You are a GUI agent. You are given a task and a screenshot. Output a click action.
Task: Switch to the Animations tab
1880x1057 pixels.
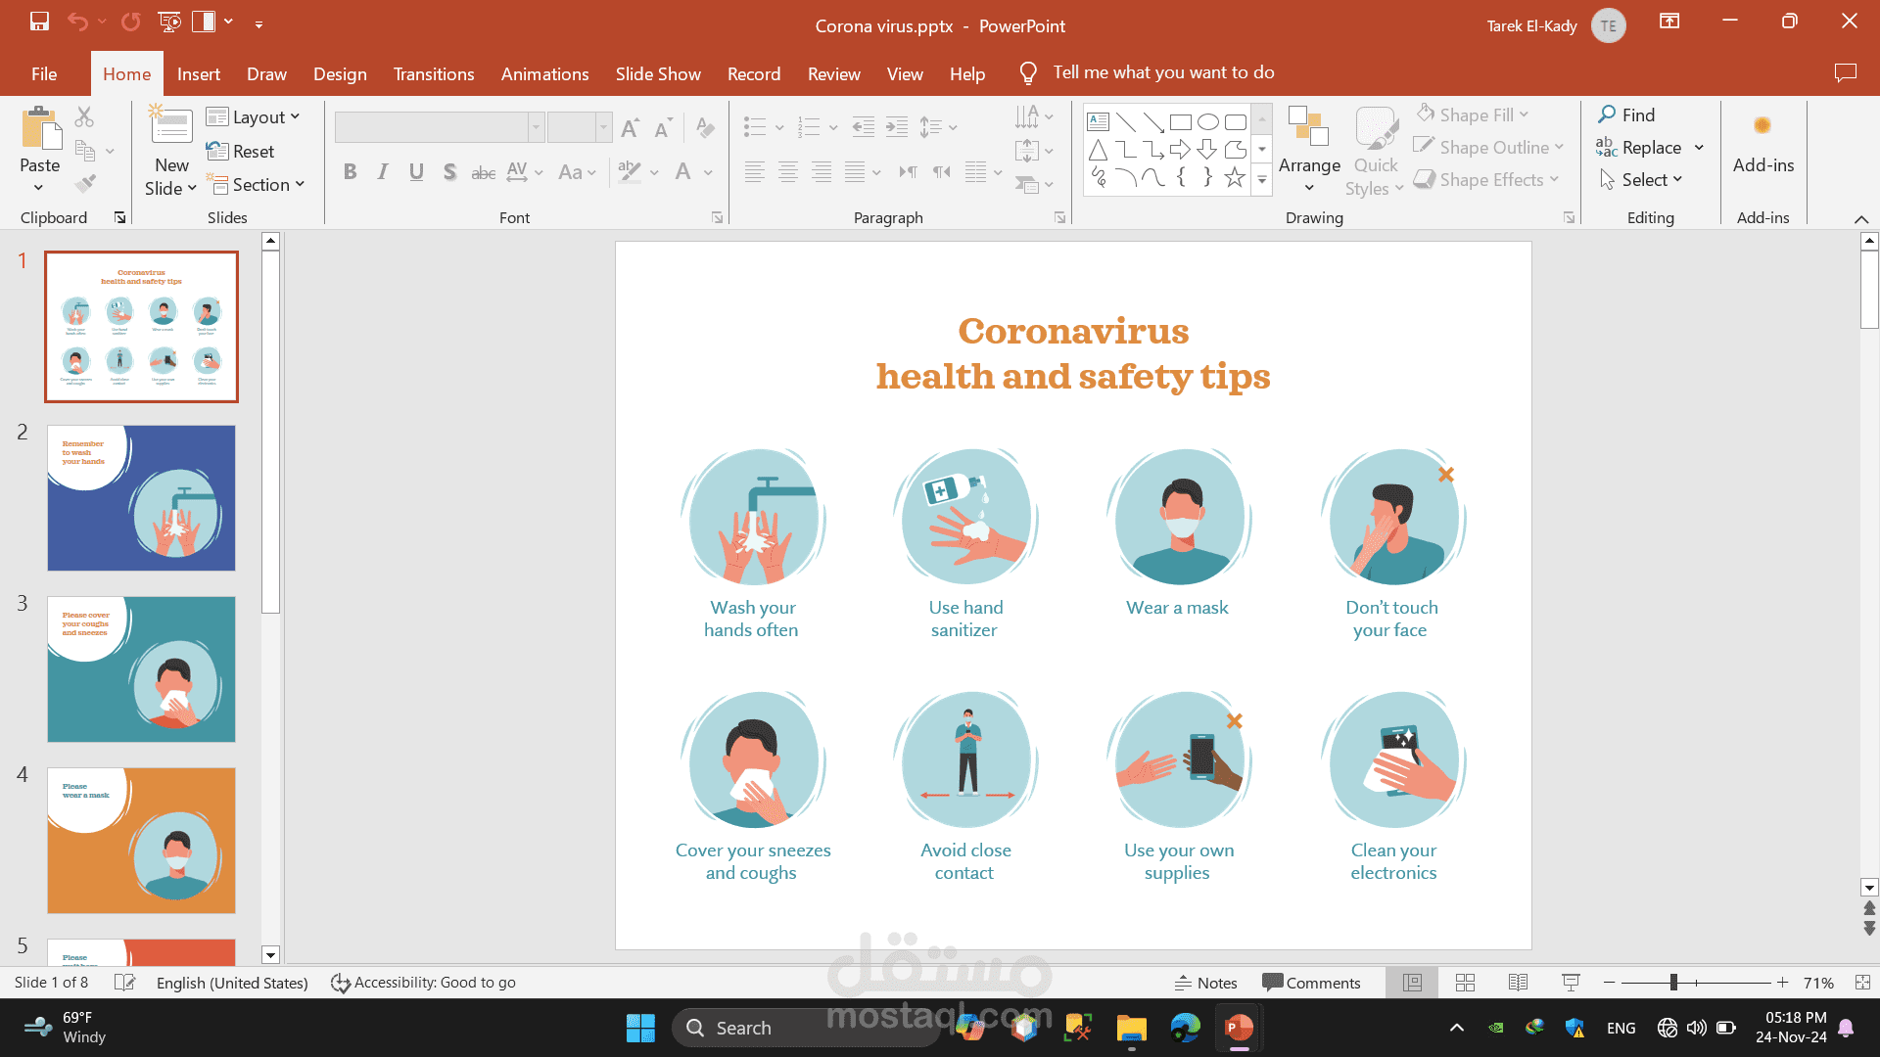pyautogui.click(x=544, y=73)
